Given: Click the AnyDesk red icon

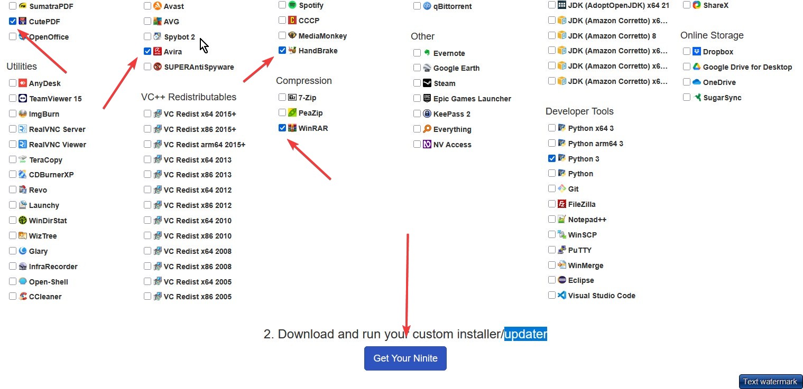Looking at the screenshot, I should (23, 83).
